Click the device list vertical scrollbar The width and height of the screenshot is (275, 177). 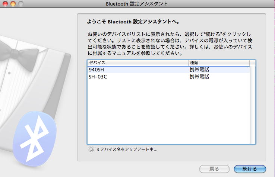tap(252, 105)
